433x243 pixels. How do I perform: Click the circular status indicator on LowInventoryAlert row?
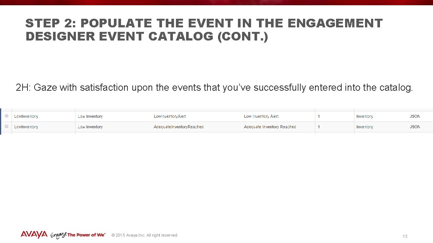tap(6, 116)
